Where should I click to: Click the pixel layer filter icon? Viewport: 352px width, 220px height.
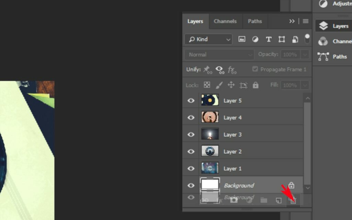tap(242, 39)
